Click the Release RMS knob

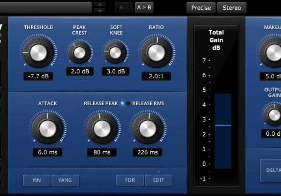click(148, 129)
